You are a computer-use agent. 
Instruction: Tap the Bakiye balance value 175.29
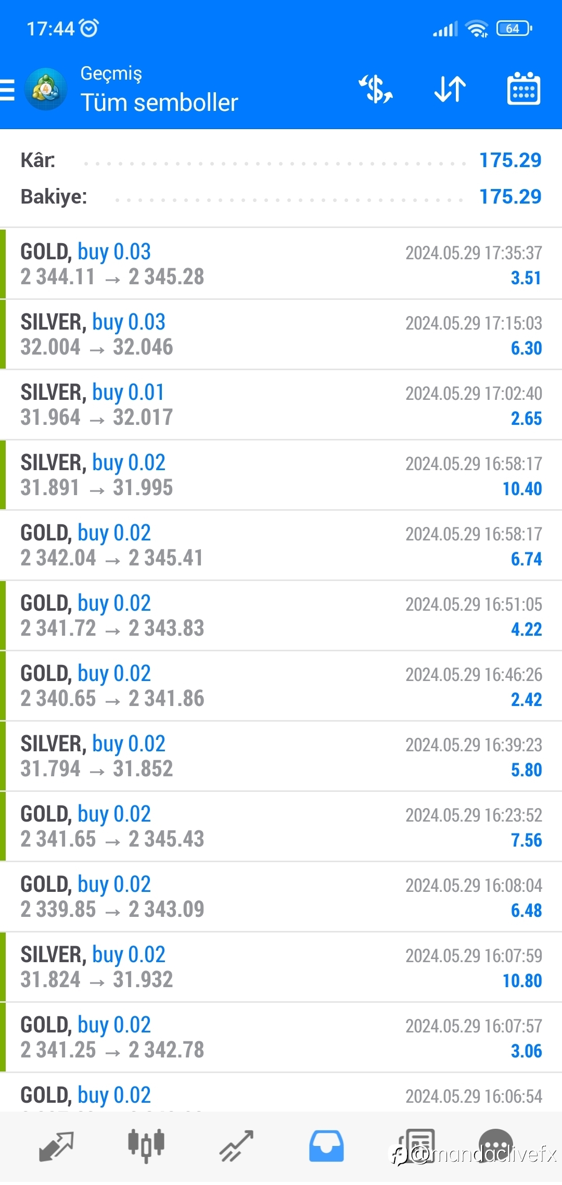[510, 197]
